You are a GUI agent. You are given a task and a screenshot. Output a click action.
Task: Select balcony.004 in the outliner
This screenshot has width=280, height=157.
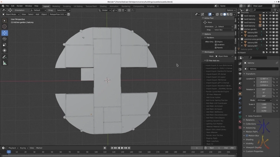[x=252, y=32]
